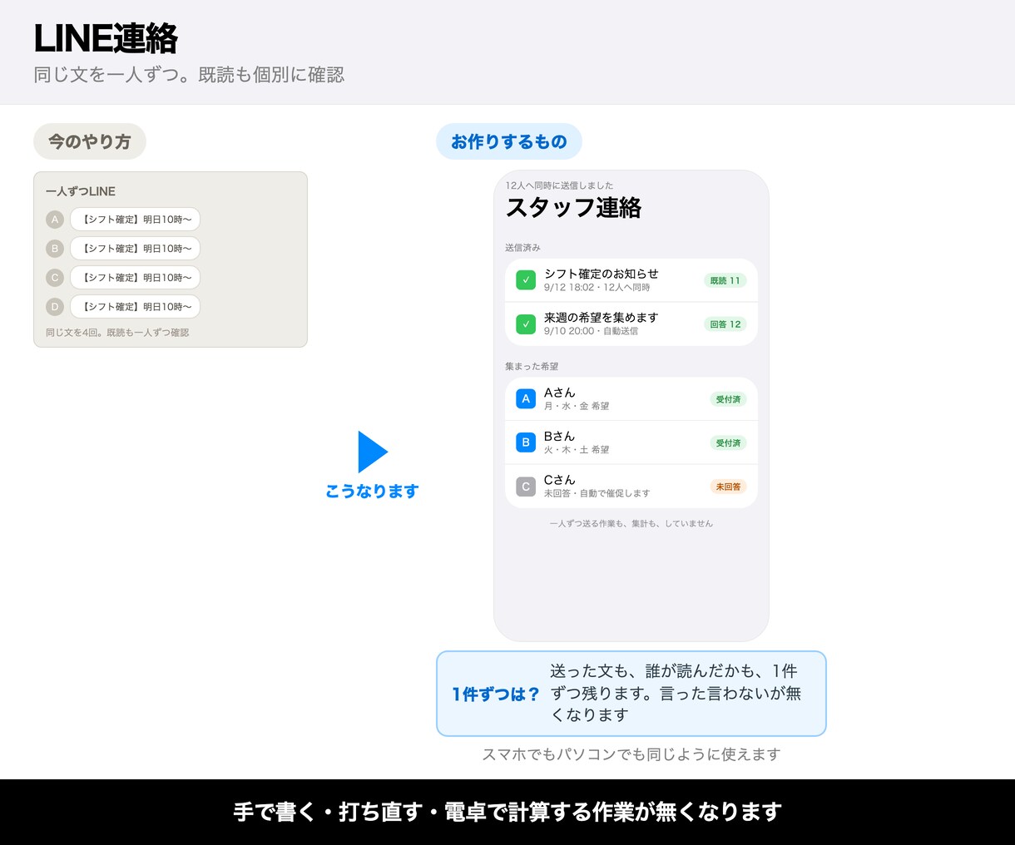Image resolution: width=1015 pixels, height=845 pixels.
Task: Select the 今のやり方 pill label
Action: point(90,141)
